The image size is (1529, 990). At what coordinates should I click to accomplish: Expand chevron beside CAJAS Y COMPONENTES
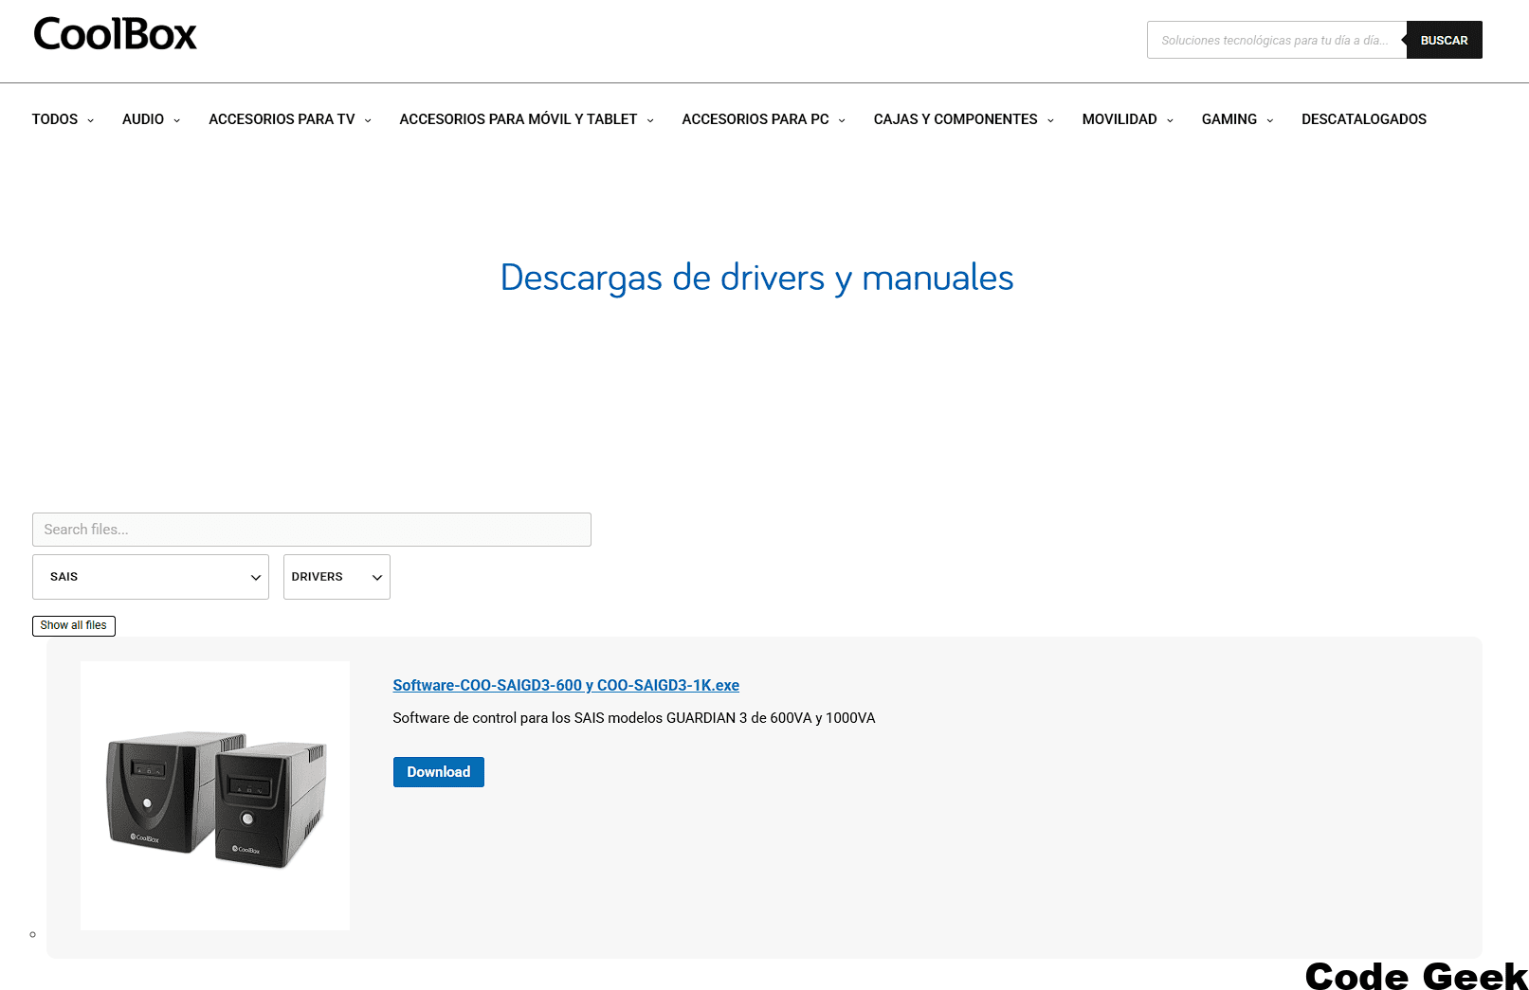point(1050,120)
